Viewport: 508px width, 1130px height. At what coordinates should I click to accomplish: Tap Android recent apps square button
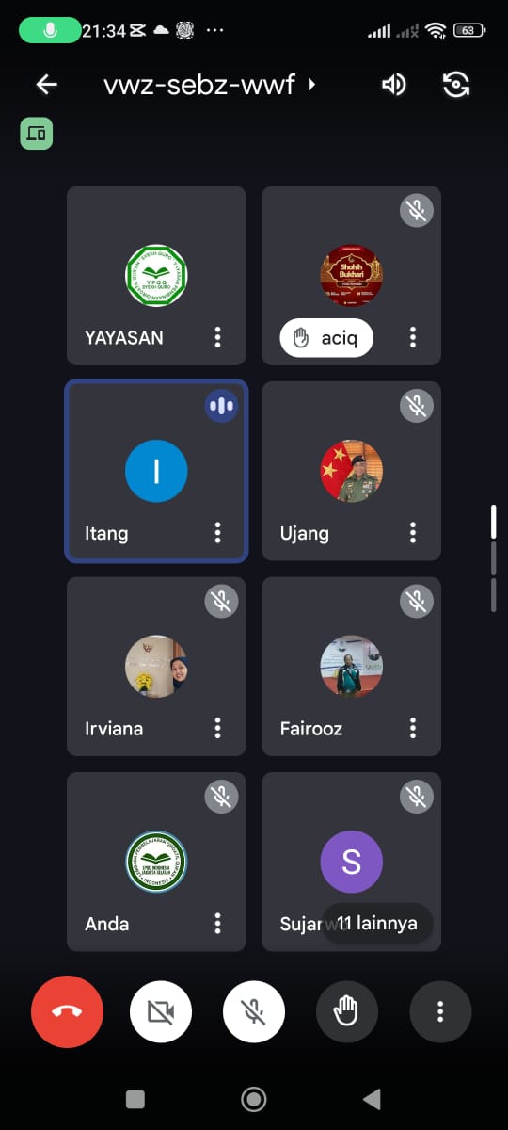(135, 1098)
